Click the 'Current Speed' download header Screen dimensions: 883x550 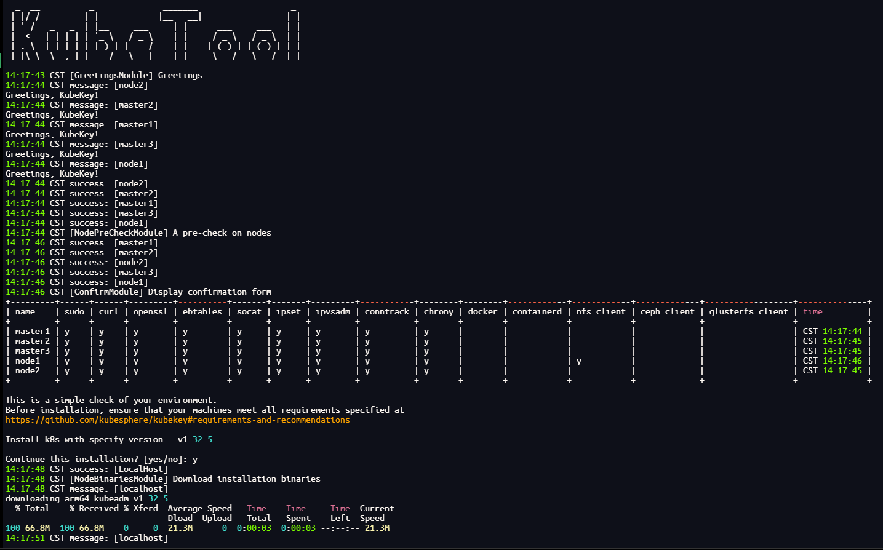click(x=377, y=513)
